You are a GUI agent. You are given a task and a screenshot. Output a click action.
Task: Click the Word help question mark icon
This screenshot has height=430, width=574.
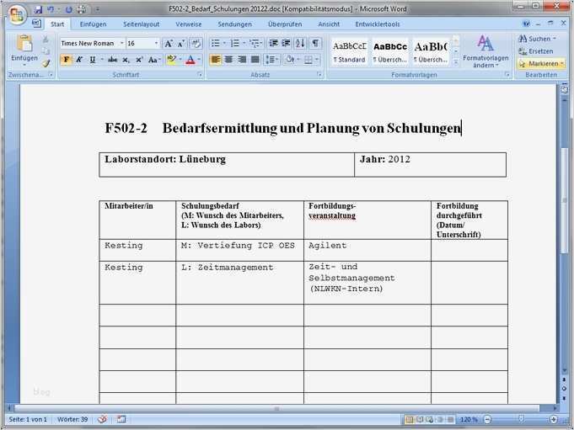[x=526, y=24]
